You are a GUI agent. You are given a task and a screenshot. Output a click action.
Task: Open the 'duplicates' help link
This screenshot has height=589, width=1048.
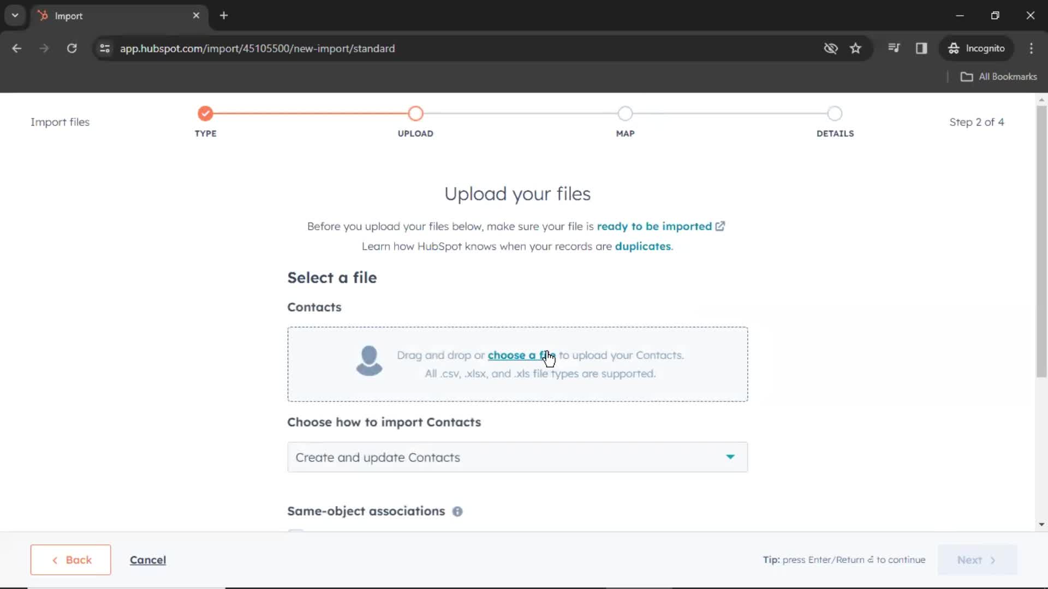point(642,247)
